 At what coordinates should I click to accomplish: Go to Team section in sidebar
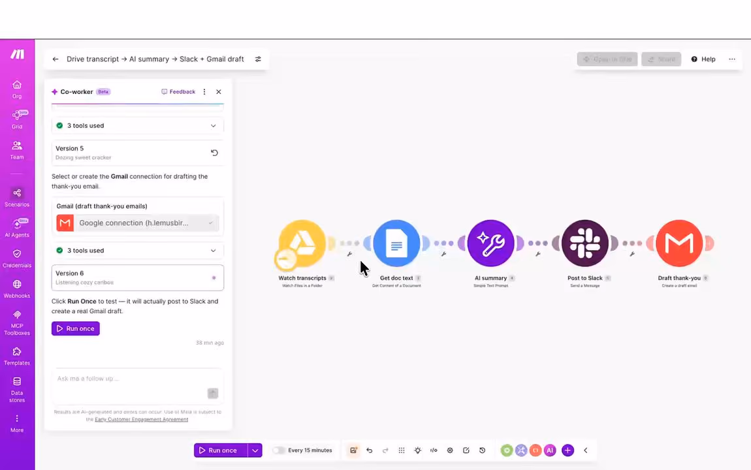pos(17,149)
